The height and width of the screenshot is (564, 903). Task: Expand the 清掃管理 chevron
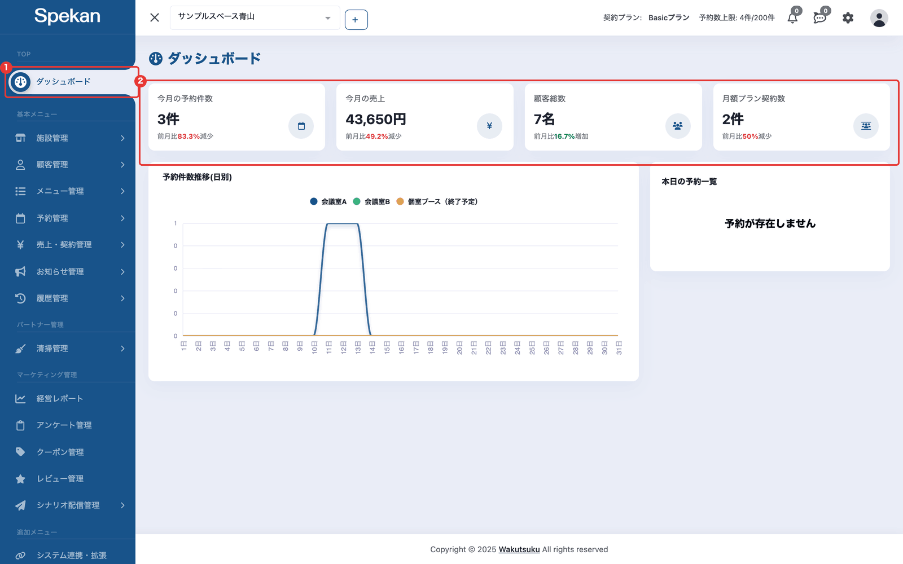[122, 349]
